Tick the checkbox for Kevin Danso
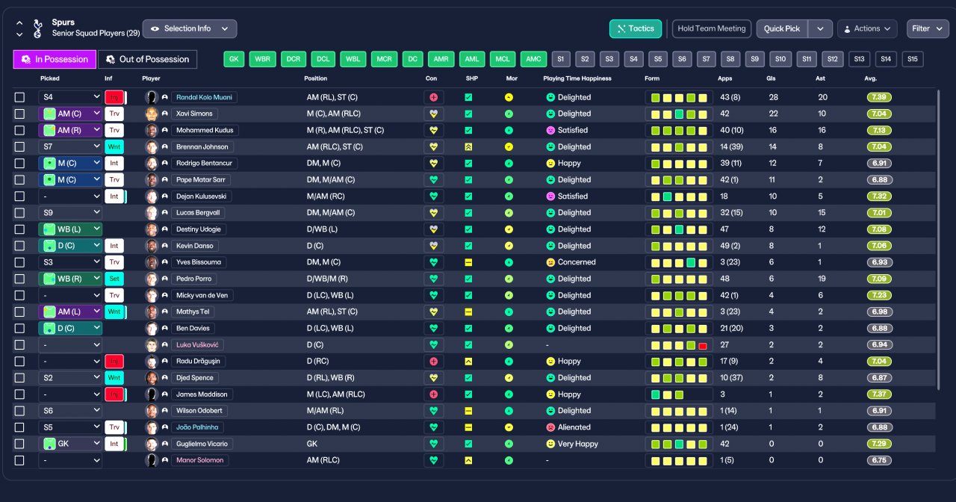This screenshot has width=956, height=502. pyautogui.click(x=19, y=246)
